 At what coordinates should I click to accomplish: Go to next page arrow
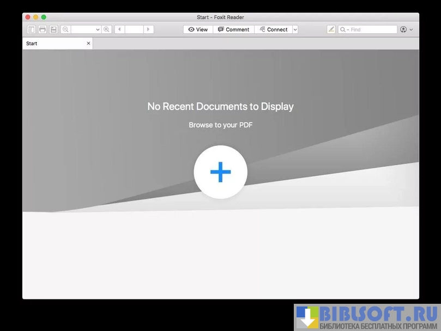click(x=148, y=29)
